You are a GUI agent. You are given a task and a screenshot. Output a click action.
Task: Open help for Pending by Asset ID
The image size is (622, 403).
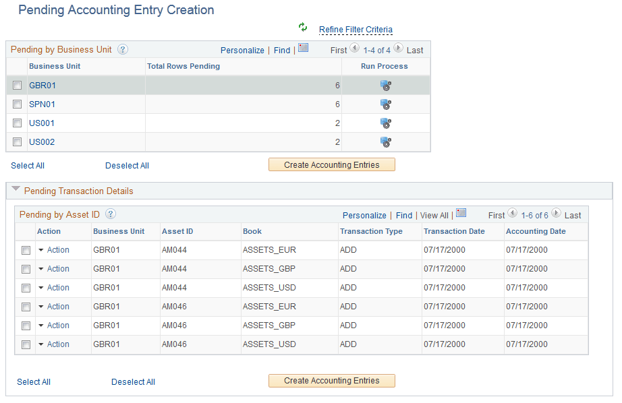click(109, 214)
